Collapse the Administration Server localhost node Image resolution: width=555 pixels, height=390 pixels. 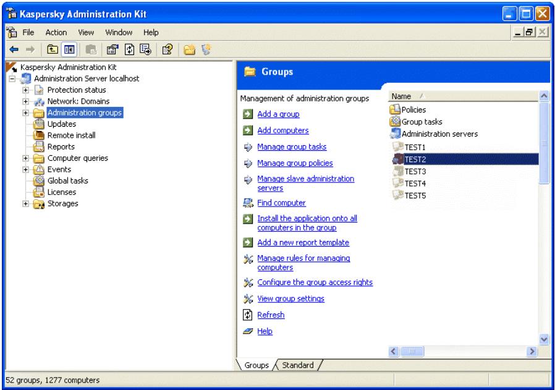[x=12, y=78]
